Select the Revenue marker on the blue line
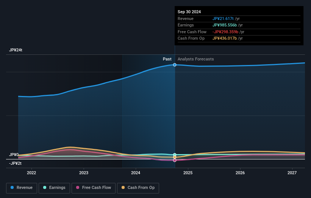Screen dimensions: 311x198 (x=175, y=65)
